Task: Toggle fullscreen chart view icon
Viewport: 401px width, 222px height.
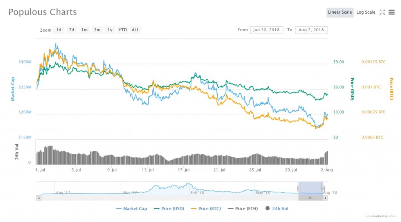Action: click(382, 12)
